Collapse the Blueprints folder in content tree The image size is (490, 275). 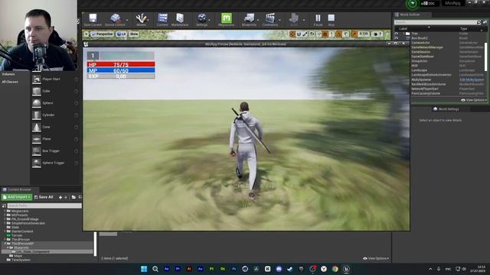coord(8,247)
